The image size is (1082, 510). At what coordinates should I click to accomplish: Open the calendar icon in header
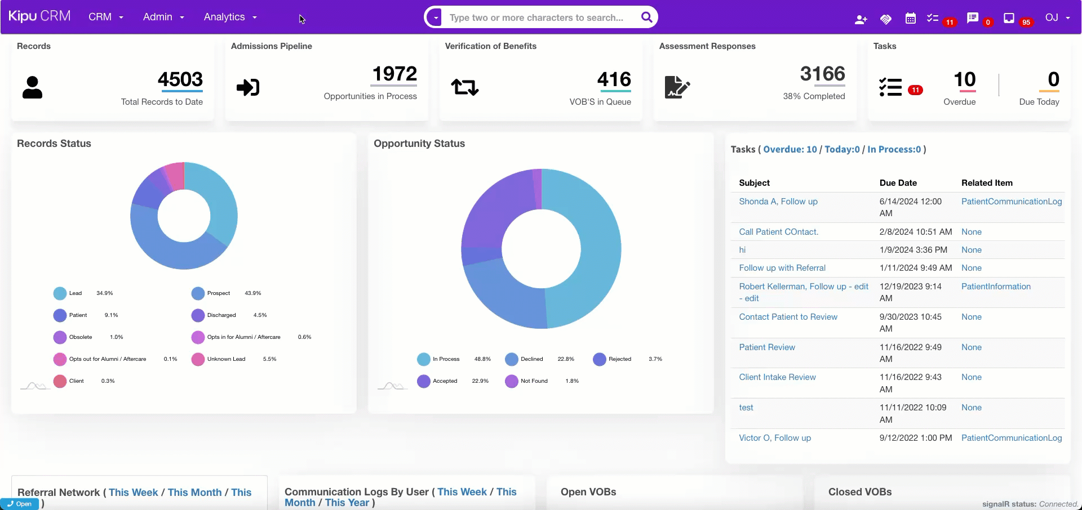pyautogui.click(x=910, y=19)
